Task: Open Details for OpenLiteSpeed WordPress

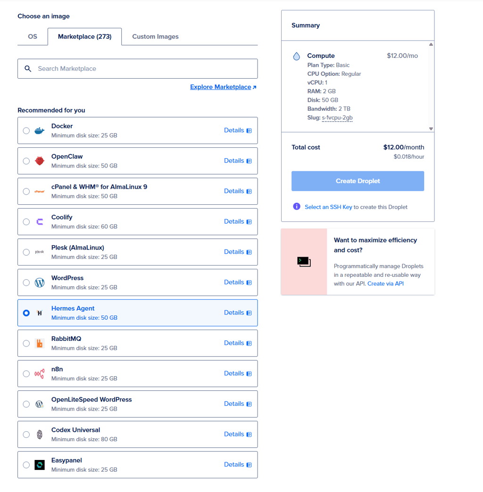Action: pos(237,404)
